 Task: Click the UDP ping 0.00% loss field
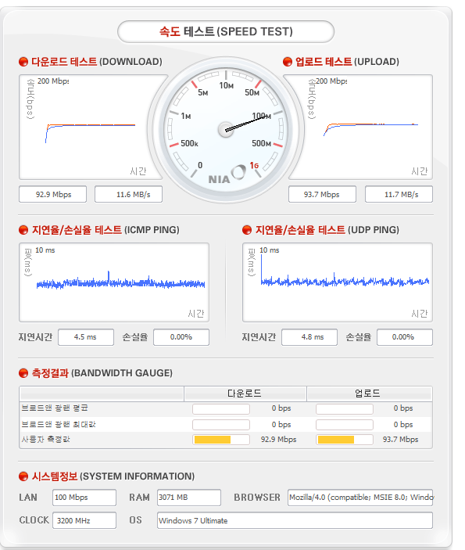coord(405,337)
